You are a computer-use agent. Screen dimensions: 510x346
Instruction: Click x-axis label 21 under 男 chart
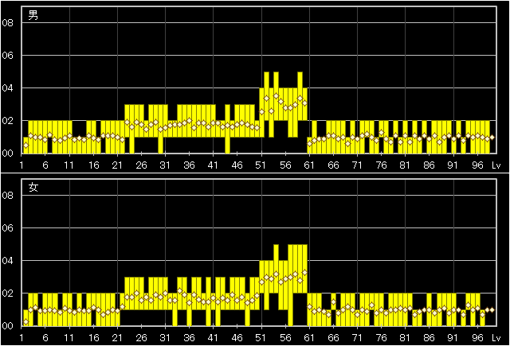(x=117, y=165)
